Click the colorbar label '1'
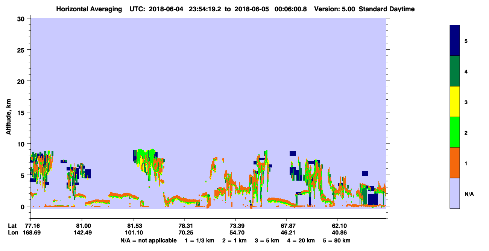Image resolution: width=489 pixels, height=251 pixels. point(466,163)
